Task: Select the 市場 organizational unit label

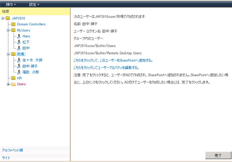Action: click(x=21, y=54)
